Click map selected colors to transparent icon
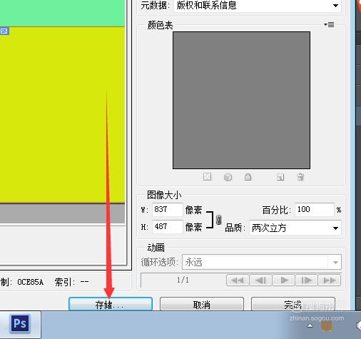 pos(207,177)
